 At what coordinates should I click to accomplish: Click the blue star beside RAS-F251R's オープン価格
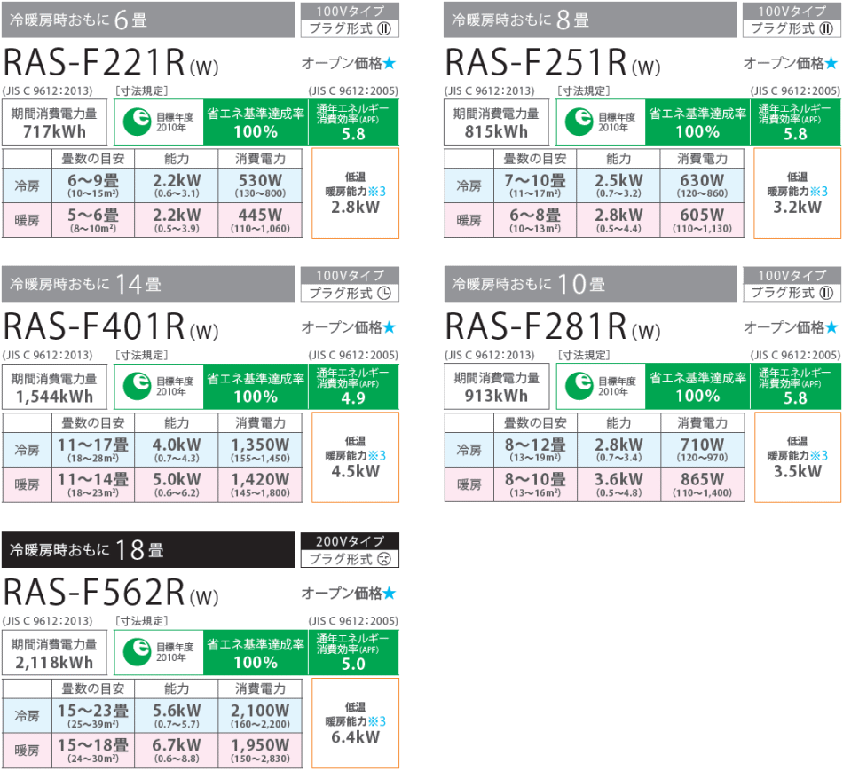coord(831,64)
